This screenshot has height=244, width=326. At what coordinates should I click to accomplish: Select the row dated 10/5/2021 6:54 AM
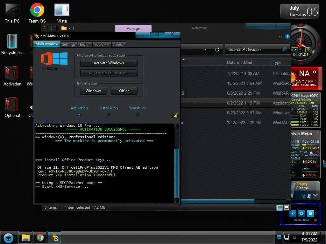tap(236, 83)
